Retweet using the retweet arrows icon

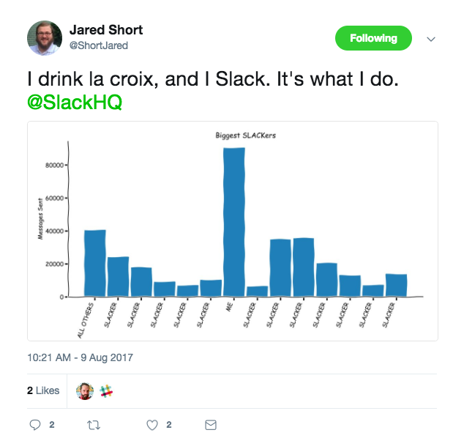pyautogui.click(x=93, y=424)
